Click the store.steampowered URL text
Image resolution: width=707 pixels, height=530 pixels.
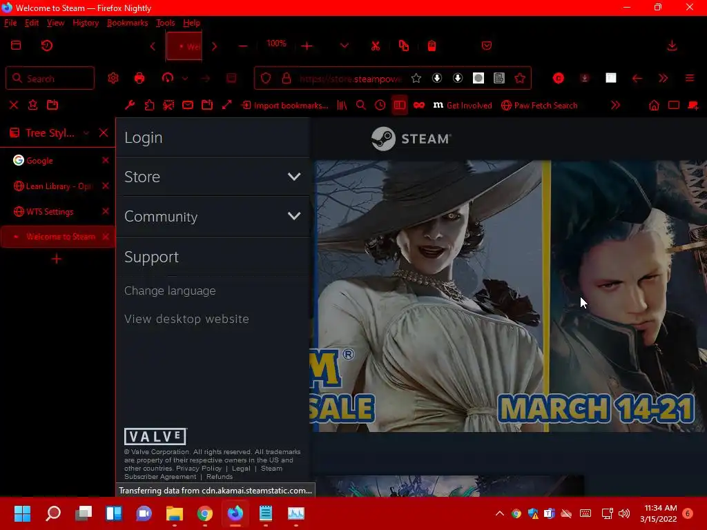[350, 79]
